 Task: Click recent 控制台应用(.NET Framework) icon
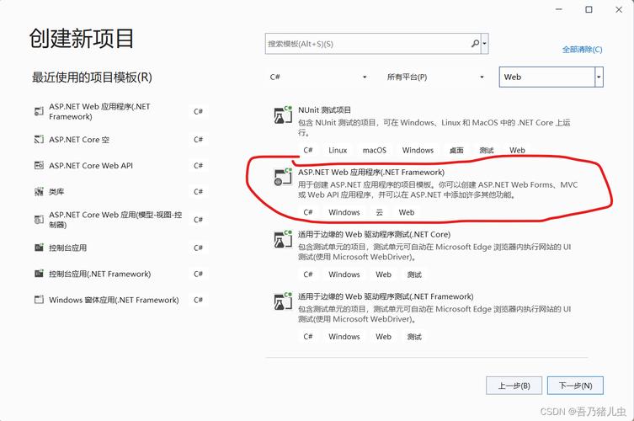39,274
